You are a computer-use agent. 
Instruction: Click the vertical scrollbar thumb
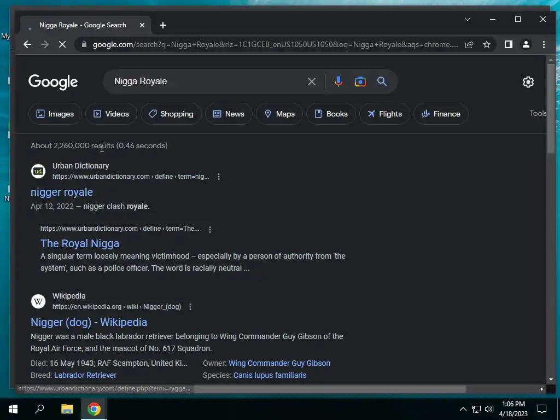pyautogui.click(x=551, y=109)
